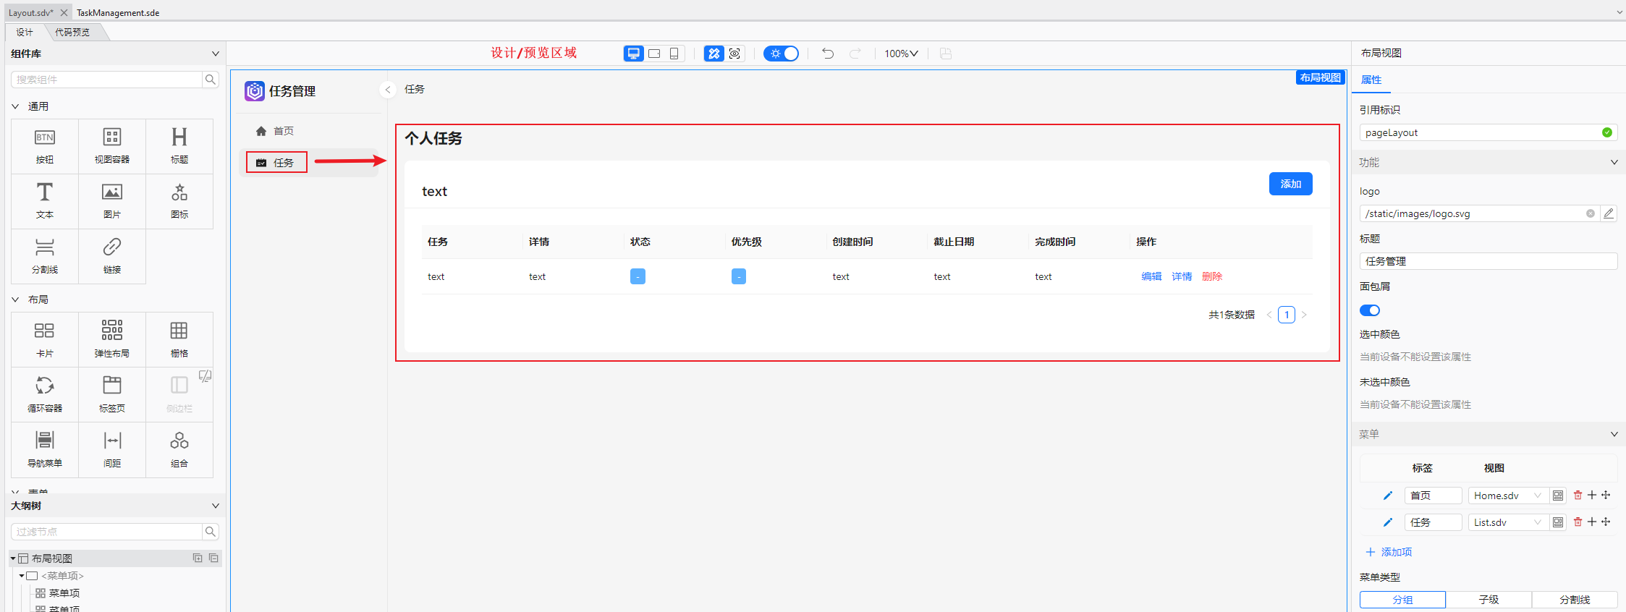Click the undo arrow in toolbar
The width and height of the screenshot is (1626, 612).
tap(828, 54)
